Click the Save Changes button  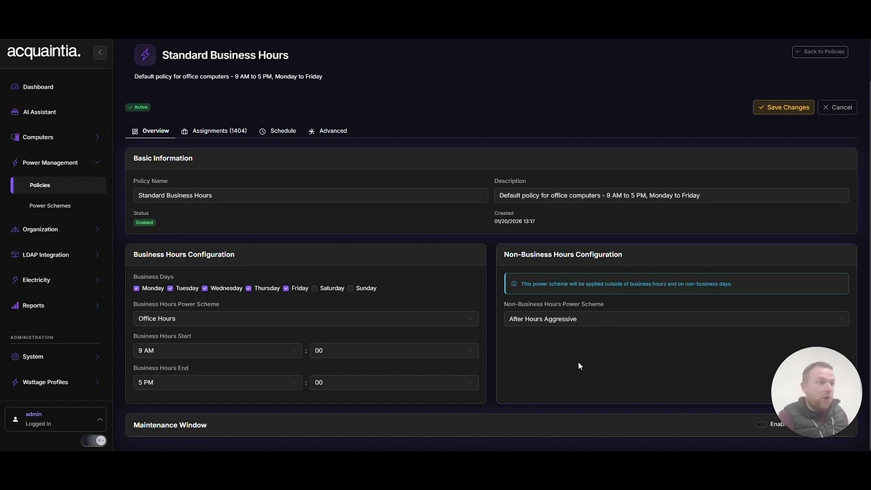(783, 108)
